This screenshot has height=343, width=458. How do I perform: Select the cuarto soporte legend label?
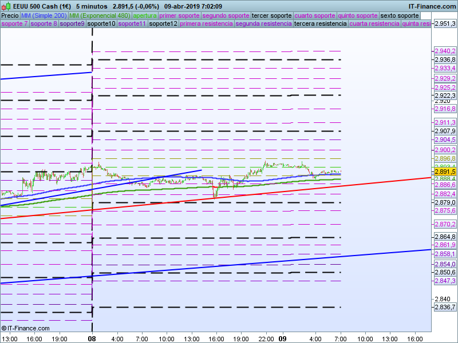(315, 15)
